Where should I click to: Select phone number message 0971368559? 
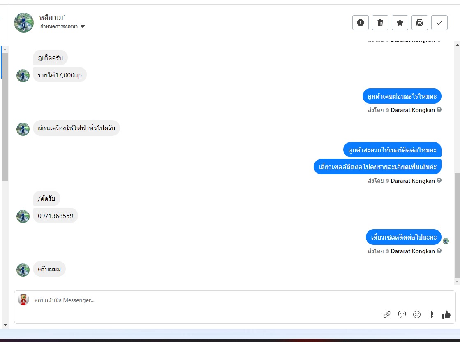[x=55, y=216]
